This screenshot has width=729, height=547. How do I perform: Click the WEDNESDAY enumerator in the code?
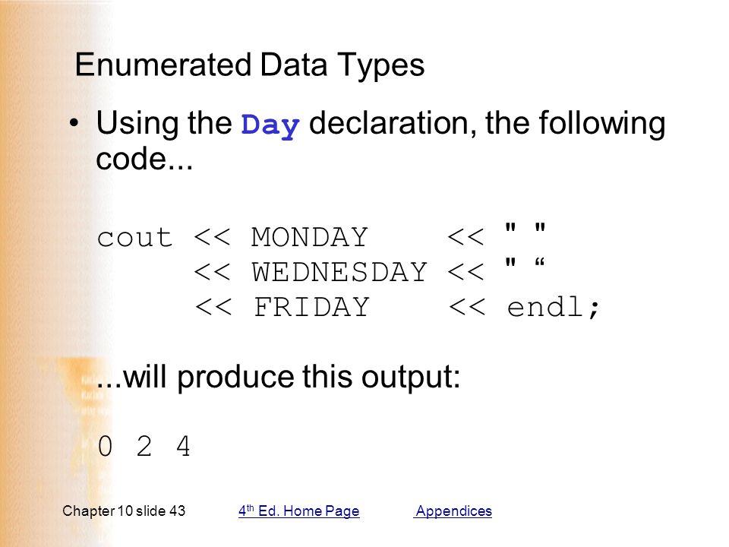(x=339, y=272)
